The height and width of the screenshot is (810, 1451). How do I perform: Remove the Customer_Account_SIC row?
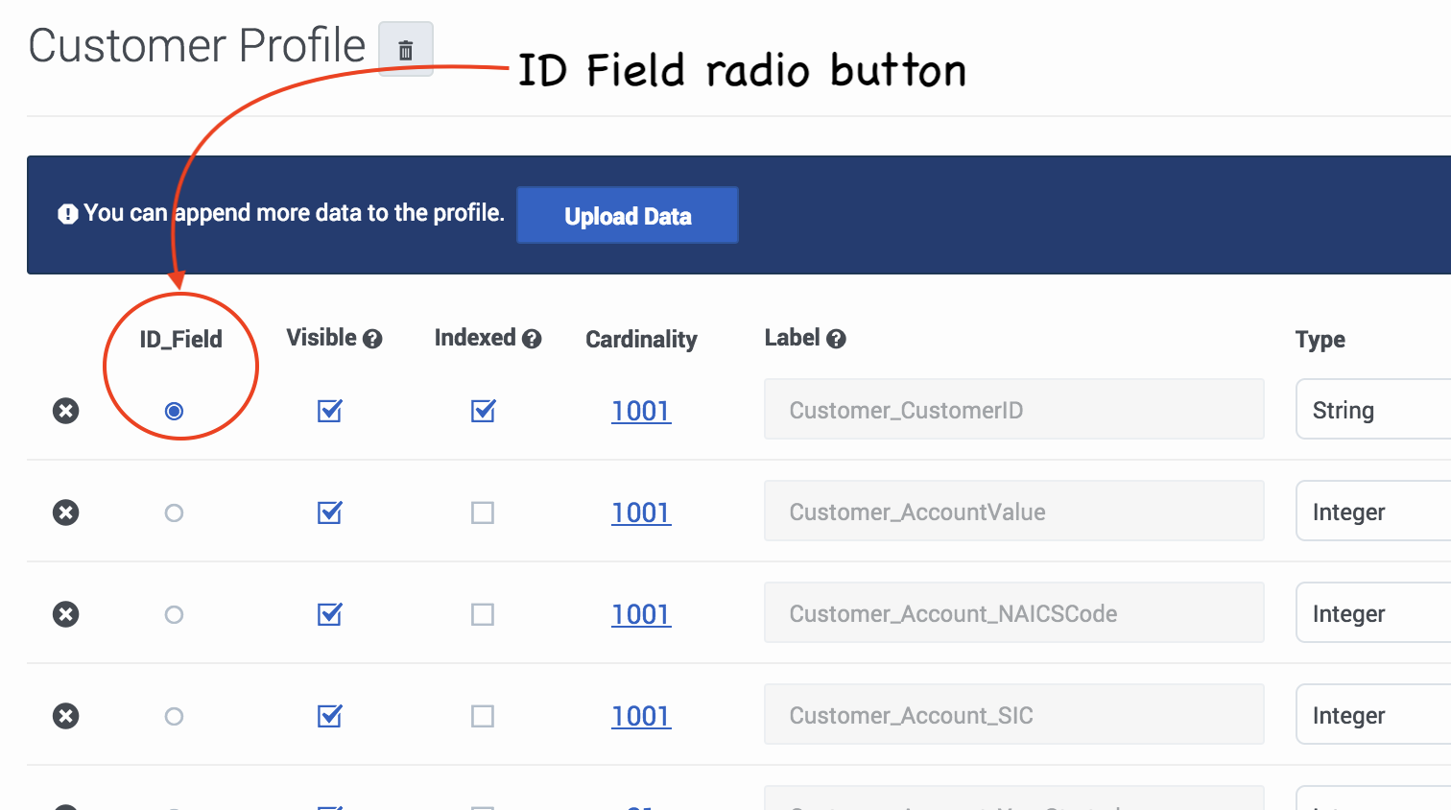point(65,716)
